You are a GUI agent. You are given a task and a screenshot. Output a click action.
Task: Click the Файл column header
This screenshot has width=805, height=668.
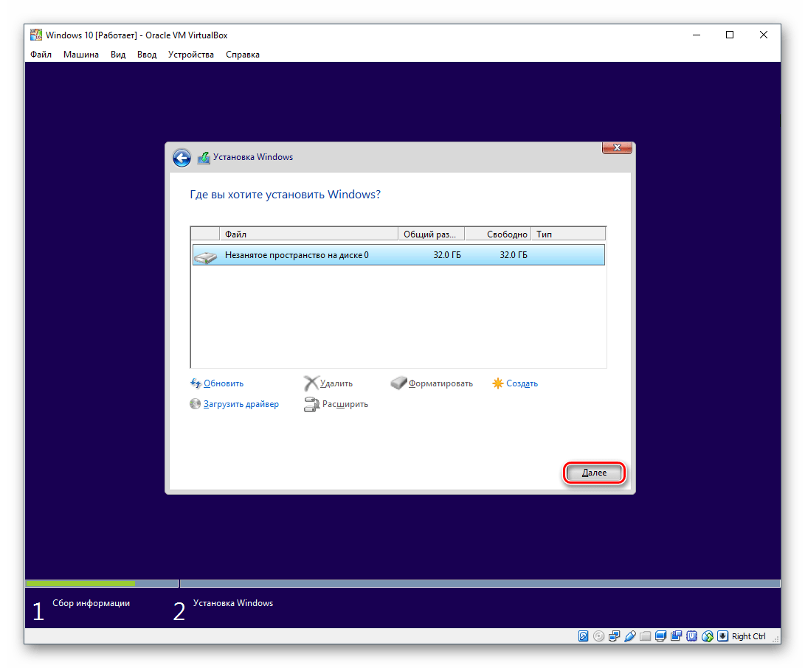point(308,234)
